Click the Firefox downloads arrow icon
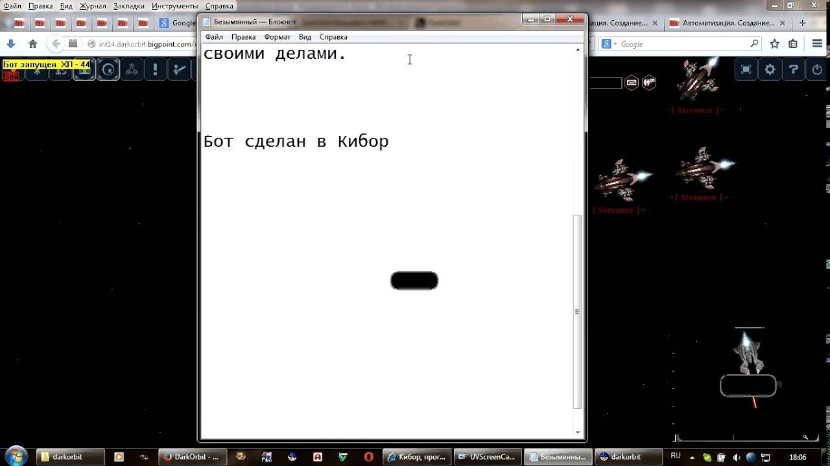 pos(11,44)
